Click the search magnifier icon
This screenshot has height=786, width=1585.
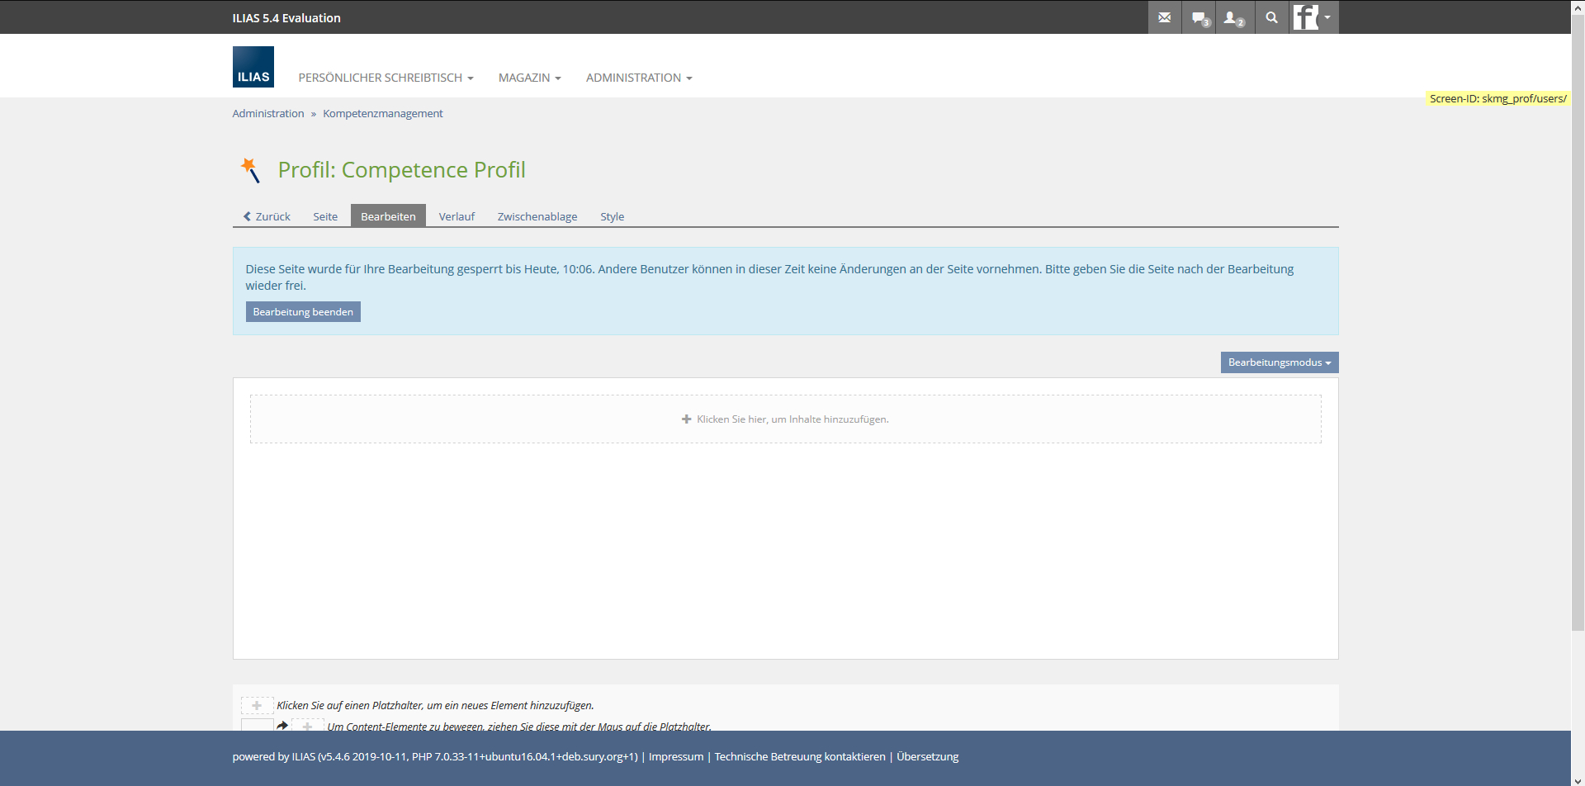coord(1271,17)
